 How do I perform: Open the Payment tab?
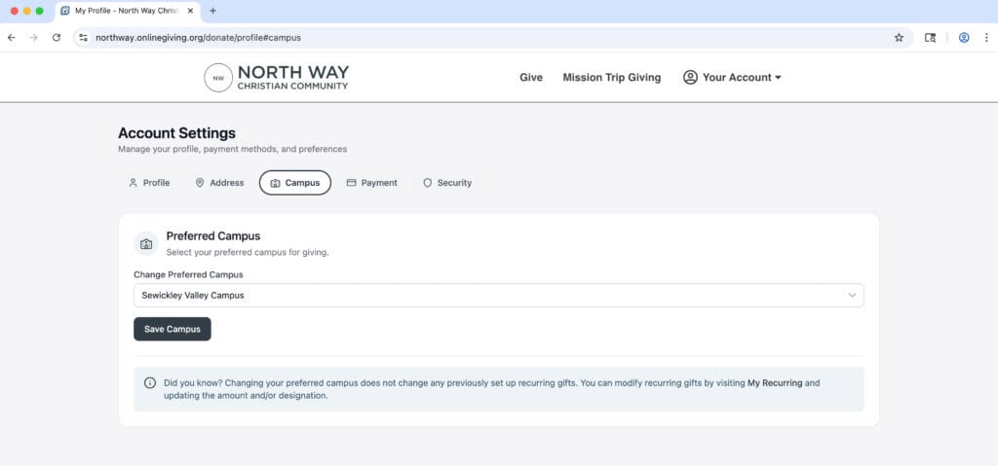pos(371,183)
